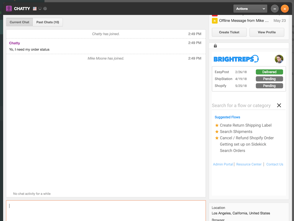Click the desktop device icon in header
The image size is (294, 221).
point(40,9)
